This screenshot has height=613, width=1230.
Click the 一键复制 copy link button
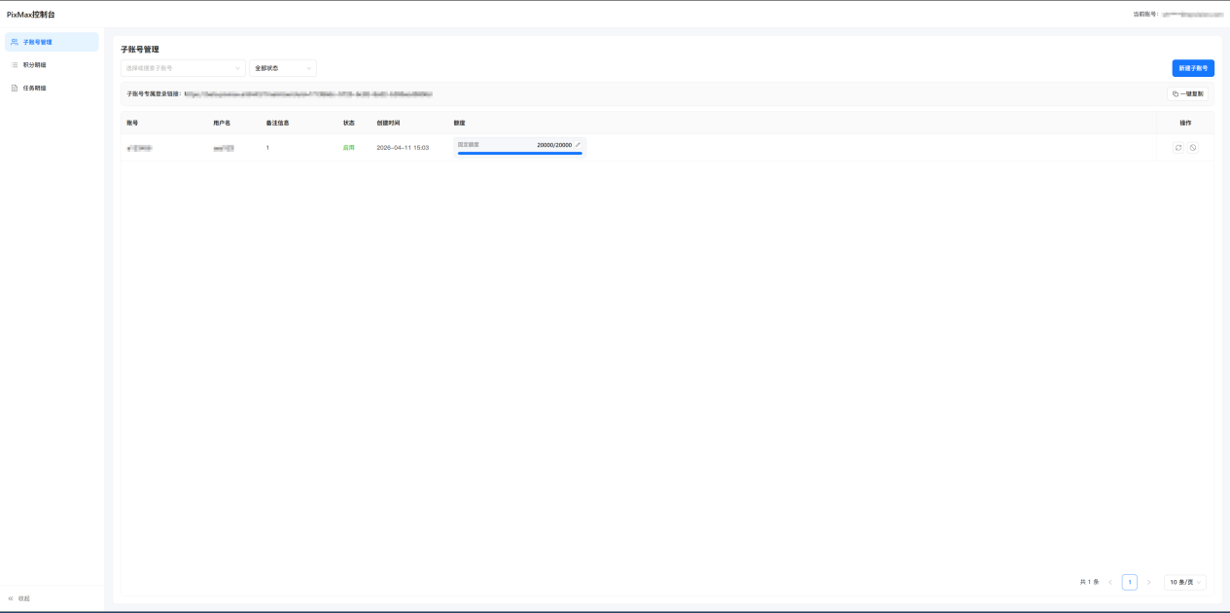click(1187, 94)
